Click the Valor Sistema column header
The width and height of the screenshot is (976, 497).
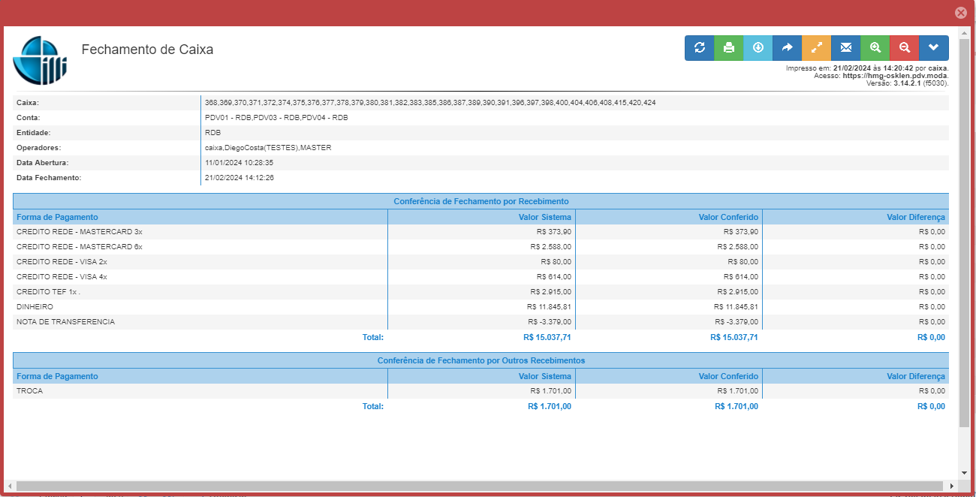point(544,217)
